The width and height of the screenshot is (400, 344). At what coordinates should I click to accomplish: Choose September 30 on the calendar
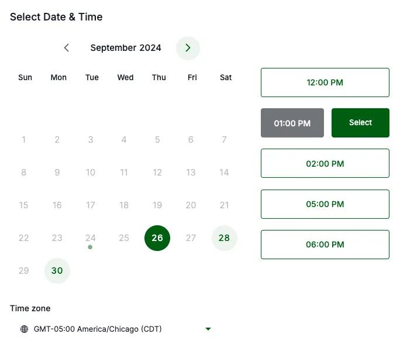point(57,271)
